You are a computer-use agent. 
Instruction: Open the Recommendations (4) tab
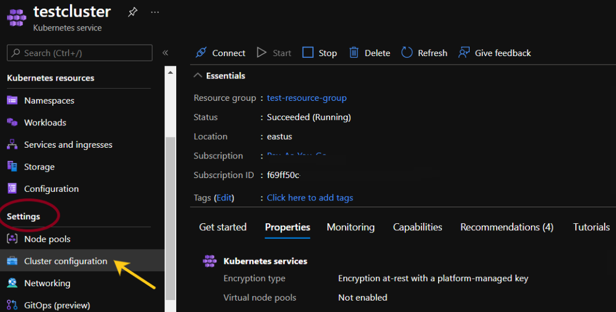tap(506, 227)
